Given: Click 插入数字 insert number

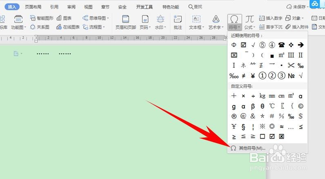Looking at the screenshot, I should pos(271,18).
